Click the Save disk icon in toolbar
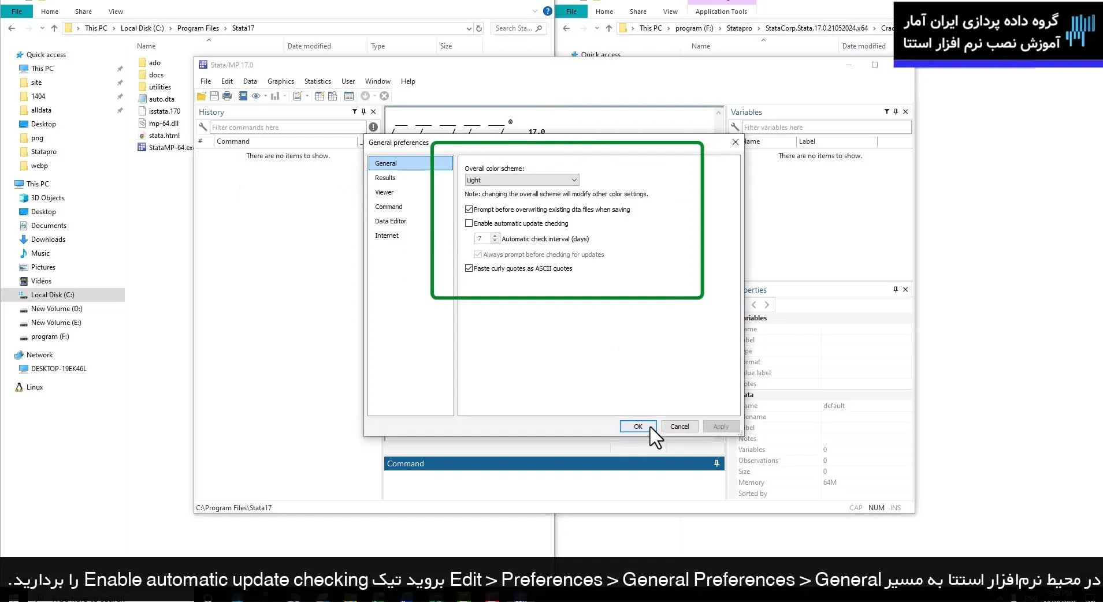Screen dimensions: 1103x602 pos(214,96)
